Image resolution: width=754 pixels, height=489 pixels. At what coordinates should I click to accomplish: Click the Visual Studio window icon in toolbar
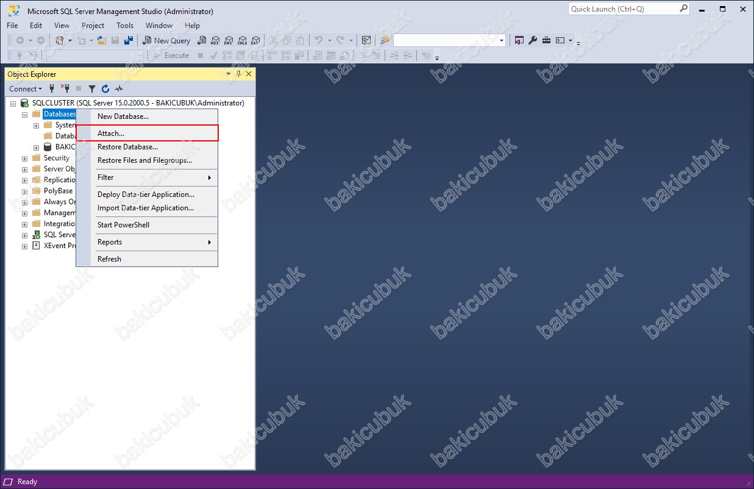(519, 40)
